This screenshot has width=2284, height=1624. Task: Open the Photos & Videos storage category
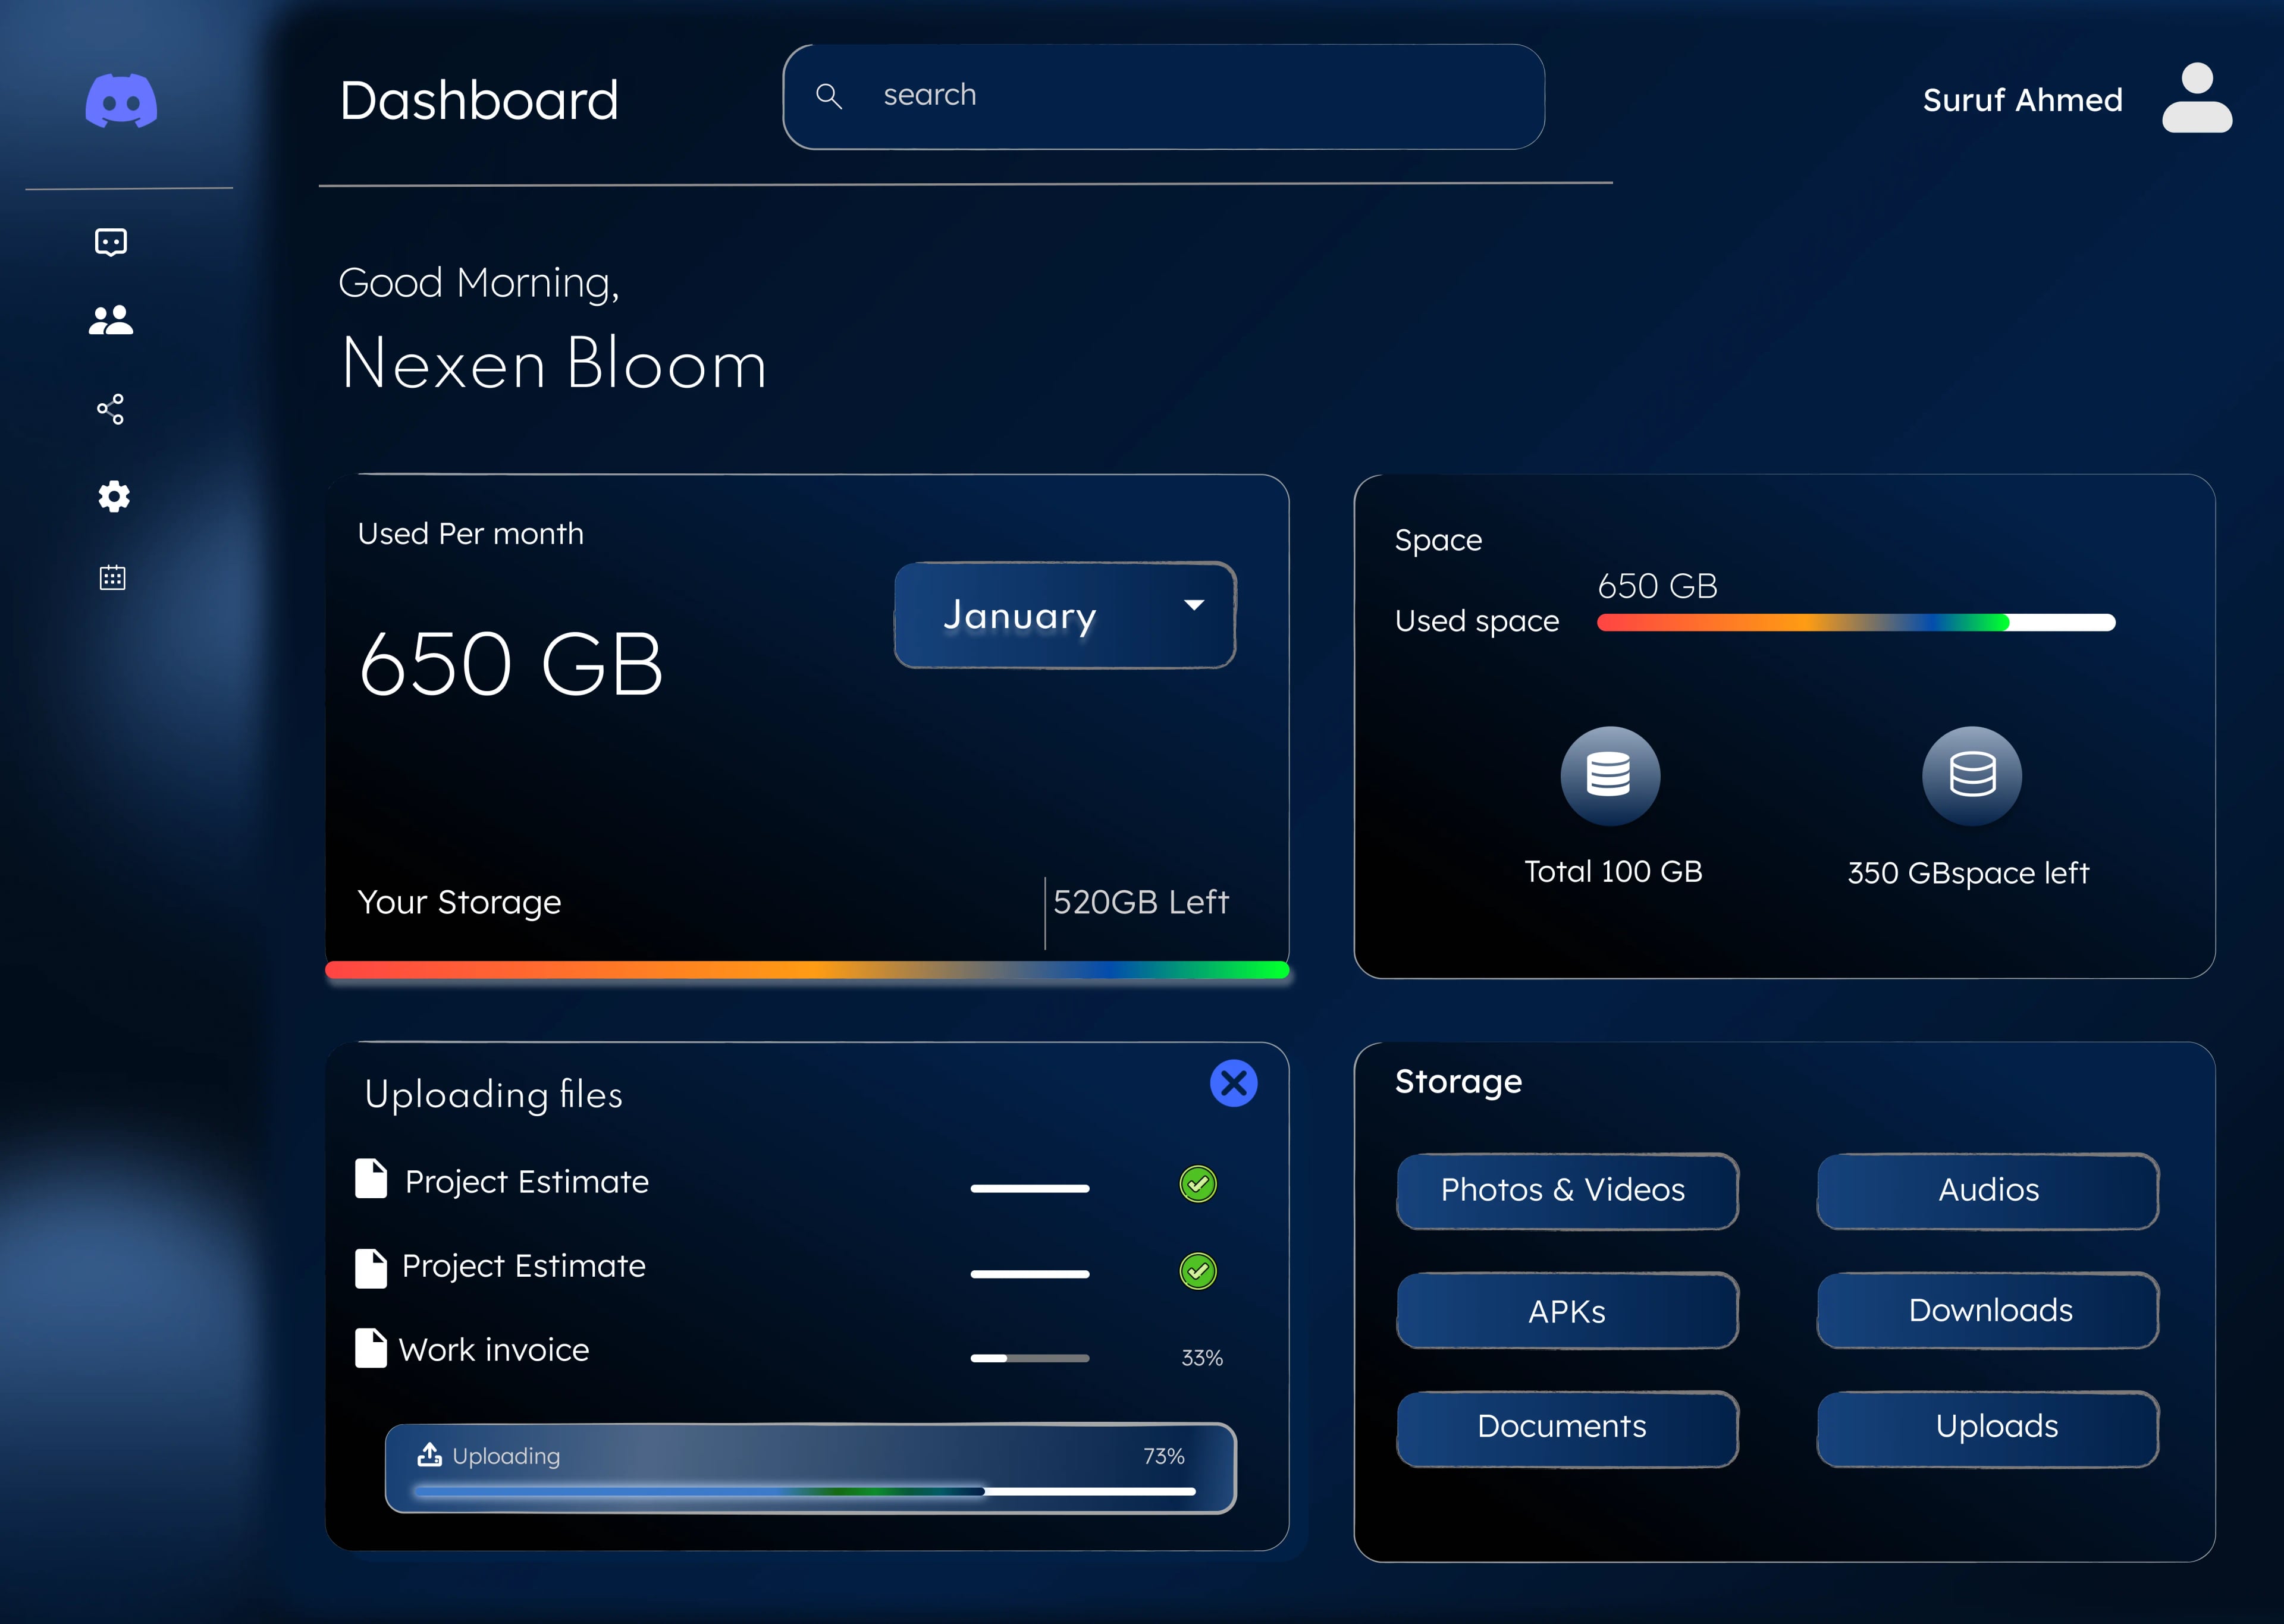tap(1566, 1190)
